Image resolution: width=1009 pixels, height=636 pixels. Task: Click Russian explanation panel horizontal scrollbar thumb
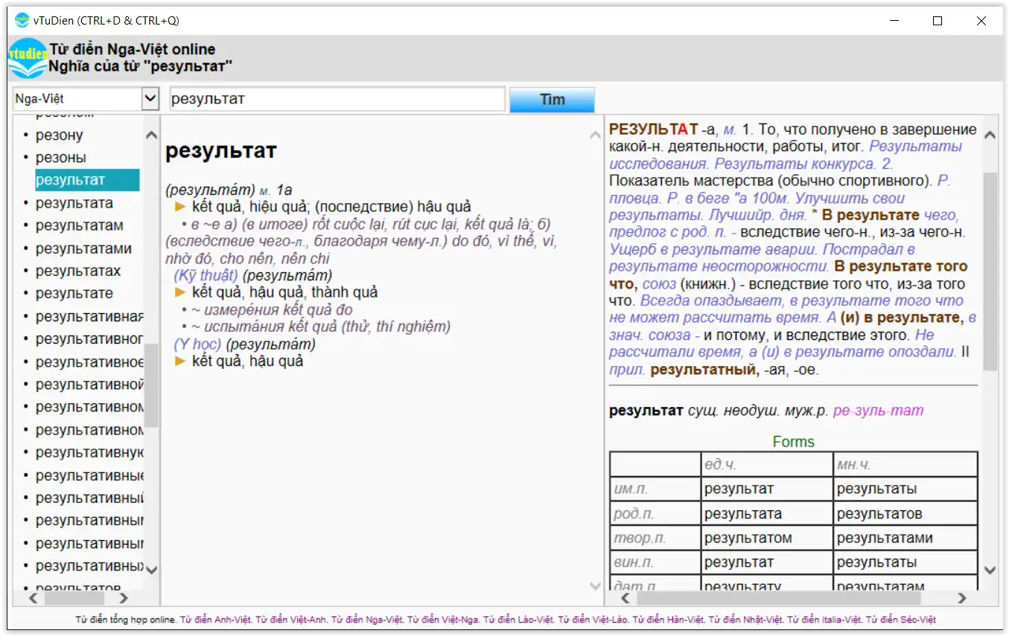(779, 597)
